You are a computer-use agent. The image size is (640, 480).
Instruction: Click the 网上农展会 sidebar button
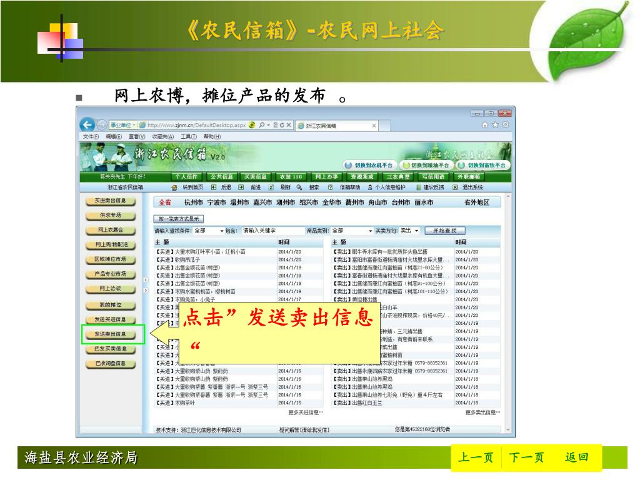[110, 230]
